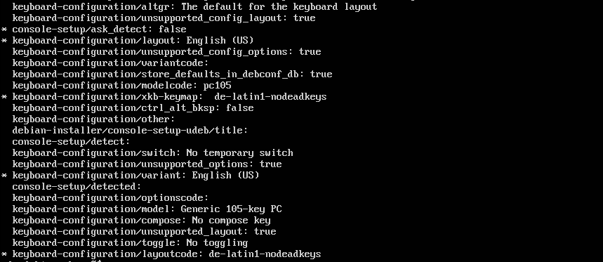Click the asterisk beside keyboard-configuration/xkb-keymap
This screenshot has height=262, width=603.
(4, 96)
